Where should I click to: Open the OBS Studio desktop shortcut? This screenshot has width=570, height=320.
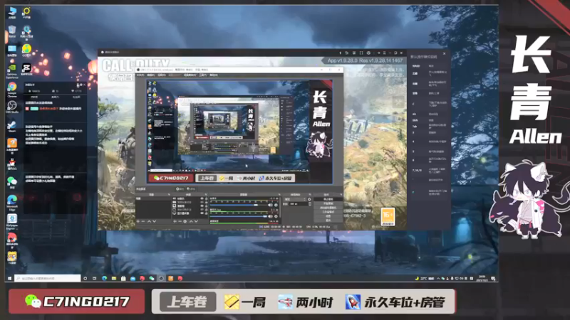(x=12, y=106)
